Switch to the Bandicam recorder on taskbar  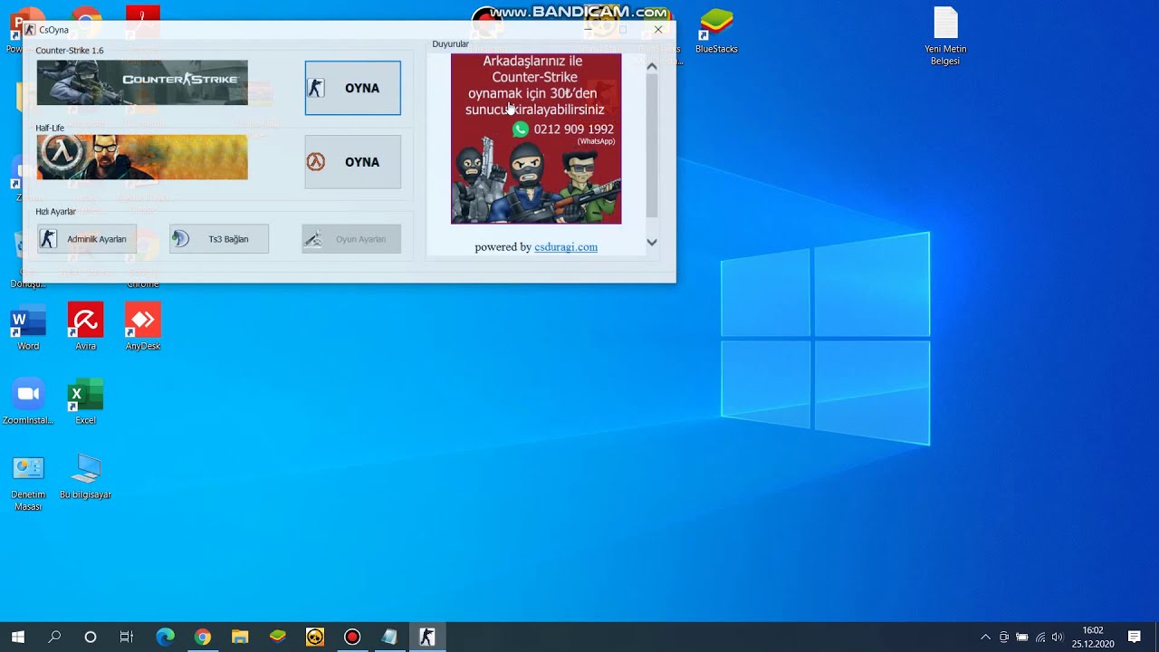[x=352, y=638]
